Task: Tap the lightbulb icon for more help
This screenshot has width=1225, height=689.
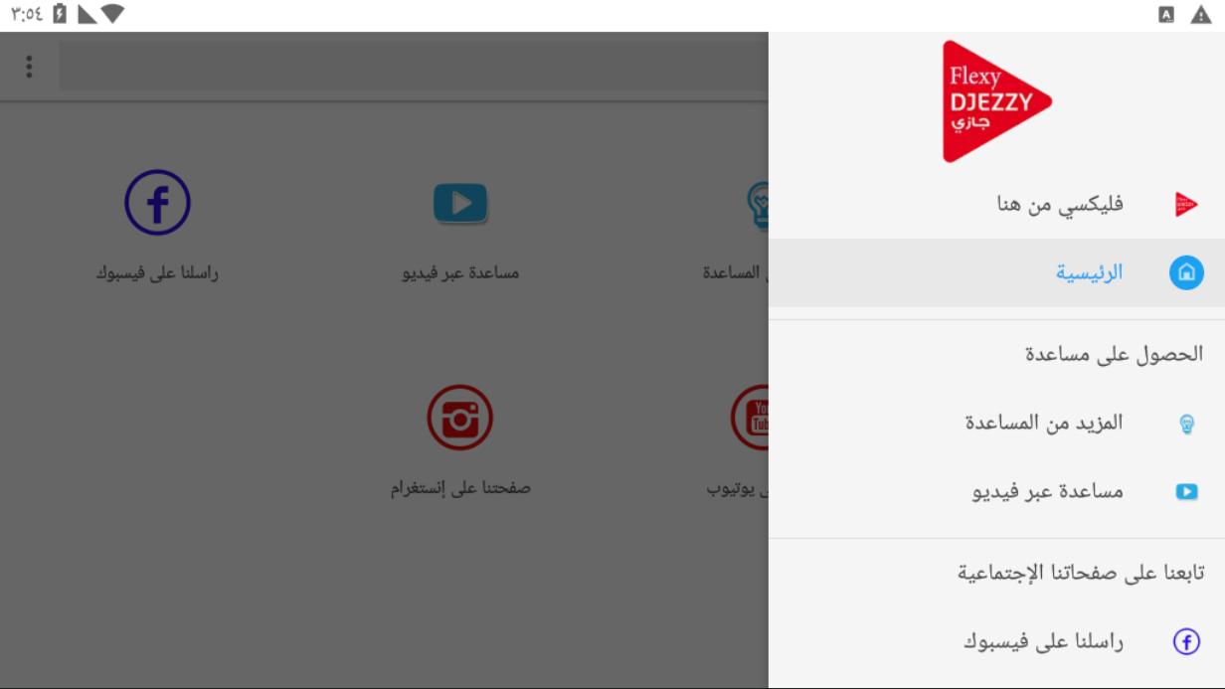Action: coord(1186,425)
